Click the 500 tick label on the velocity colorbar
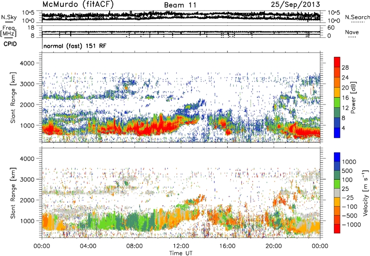Image resolution: width=370 pixels, height=256 pixels. [347, 171]
